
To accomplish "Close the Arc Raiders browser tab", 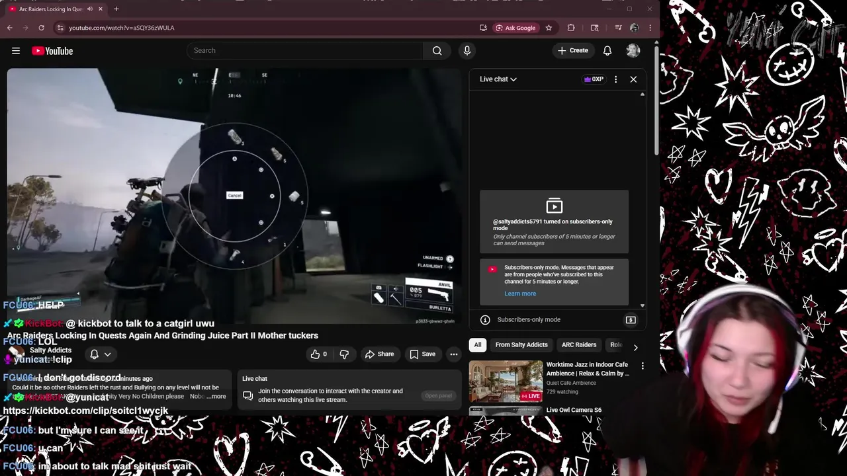I will pos(101,9).
